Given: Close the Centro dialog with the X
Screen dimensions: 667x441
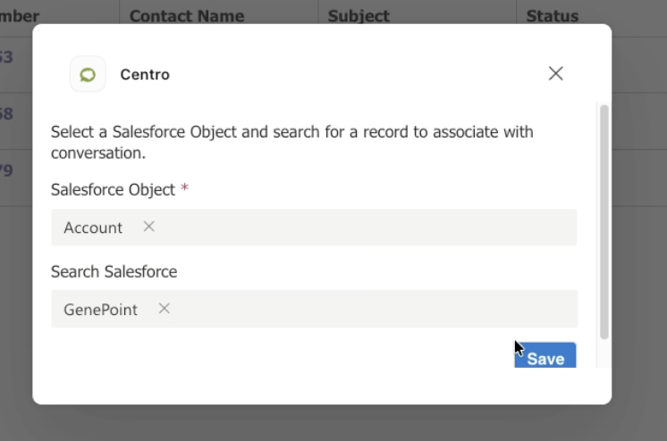Looking at the screenshot, I should click(x=555, y=73).
